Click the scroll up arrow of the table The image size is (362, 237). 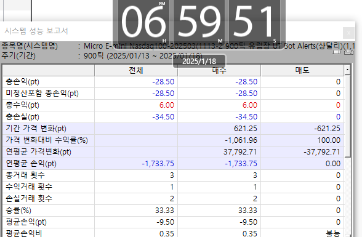(347, 70)
